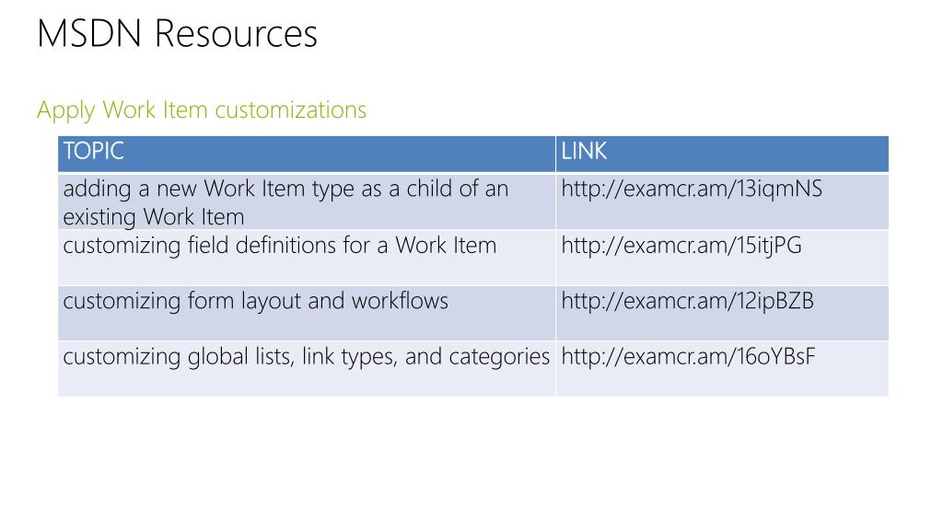Click the TOPIC column header
The height and width of the screenshot is (530, 943).
[307, 154]
